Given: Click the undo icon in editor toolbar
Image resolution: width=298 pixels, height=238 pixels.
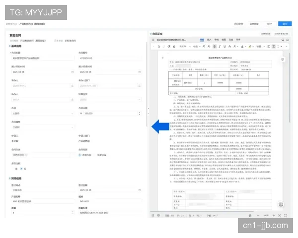Looking at the screenshot, I should (159, 46).
